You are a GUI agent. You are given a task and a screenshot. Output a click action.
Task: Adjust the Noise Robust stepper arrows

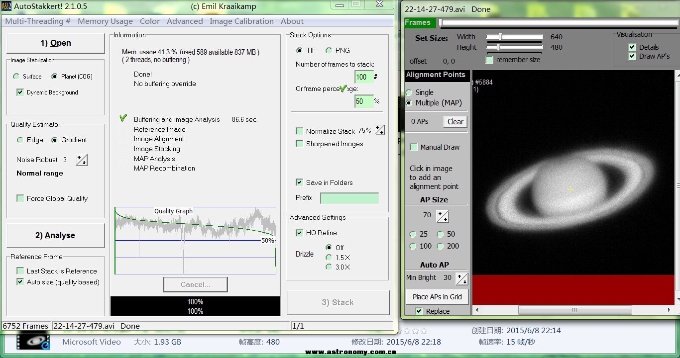tap(82, 160)
